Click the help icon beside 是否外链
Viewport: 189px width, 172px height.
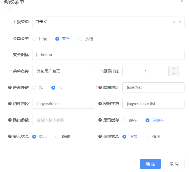10,87
